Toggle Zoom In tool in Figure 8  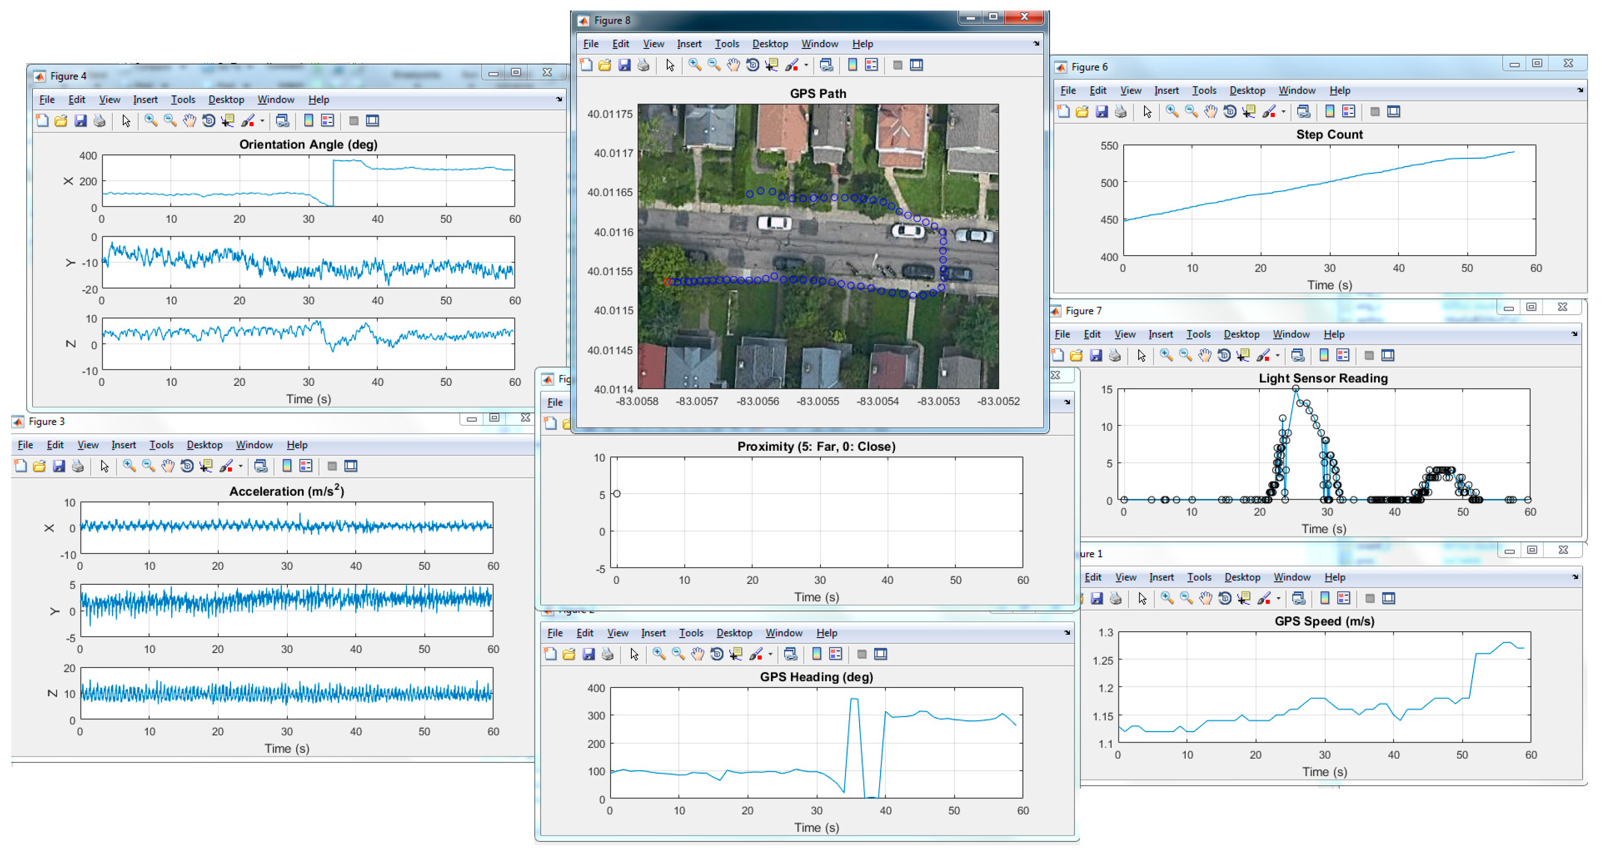(695, 65)
